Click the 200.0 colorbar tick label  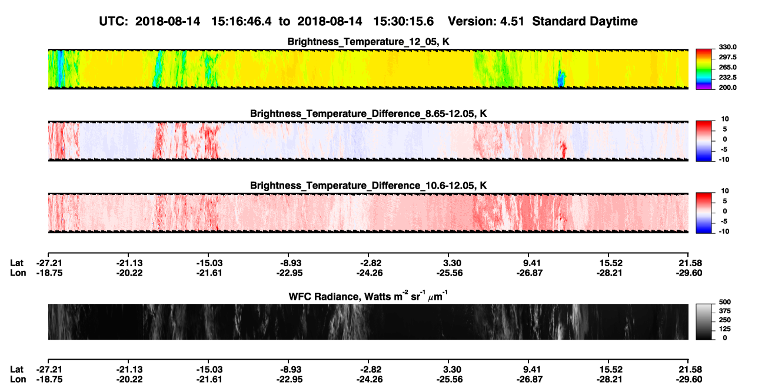coord(726,88)
